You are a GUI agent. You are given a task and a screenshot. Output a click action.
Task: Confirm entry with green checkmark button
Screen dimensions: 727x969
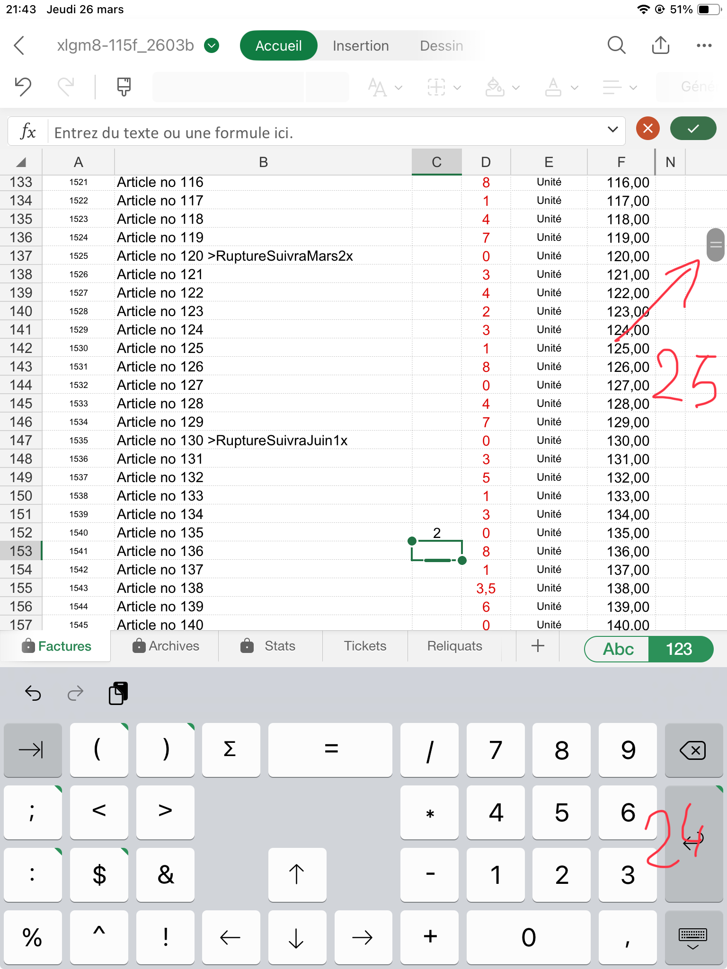(x=693, y=129)
